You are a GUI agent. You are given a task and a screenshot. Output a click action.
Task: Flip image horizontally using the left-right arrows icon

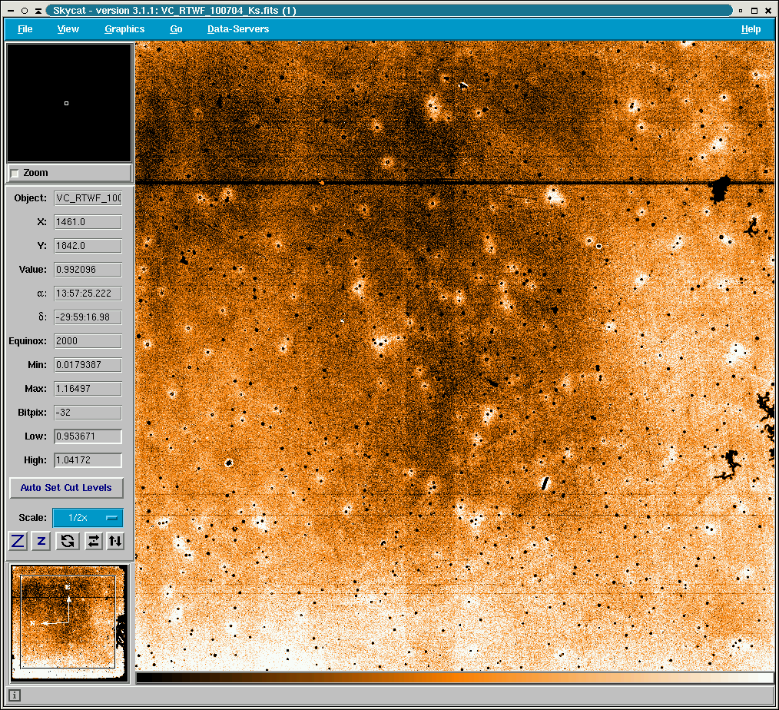click(93, 541)
